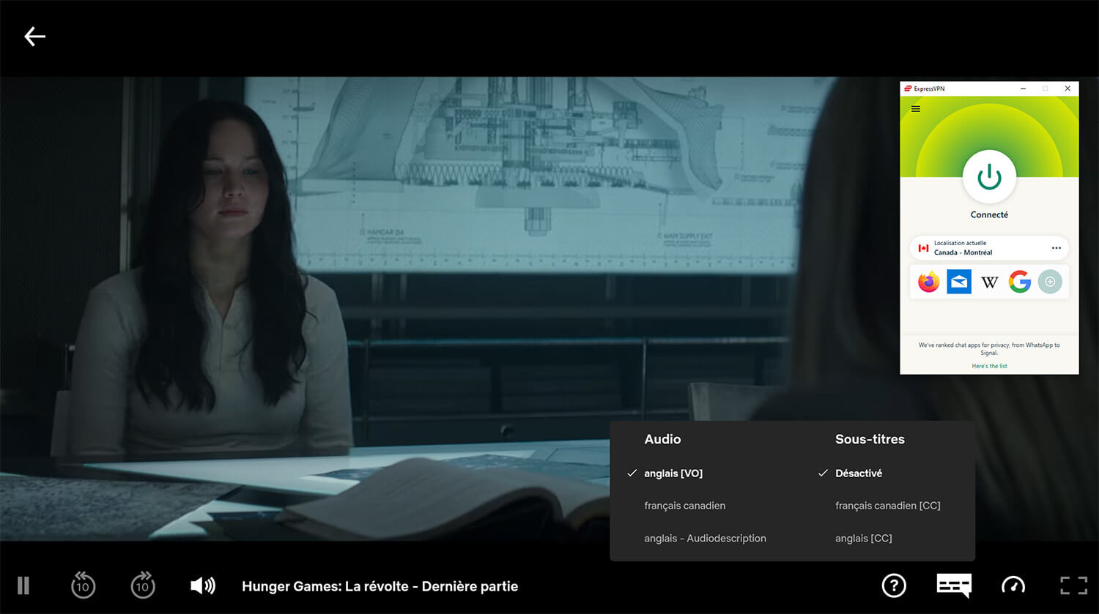This screenshot has height=614, width=1099.
Task: Click the Canada - Montréal location bar
Action: coord(989,248)
